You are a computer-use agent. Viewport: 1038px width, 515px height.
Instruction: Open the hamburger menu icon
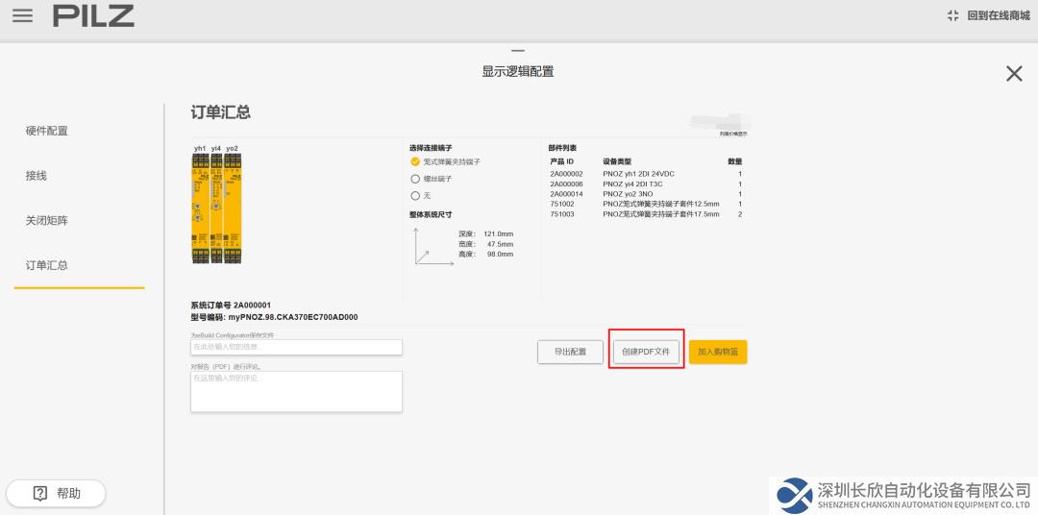[22, 16]
